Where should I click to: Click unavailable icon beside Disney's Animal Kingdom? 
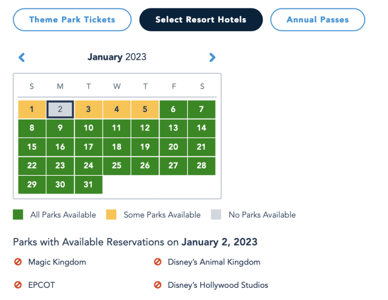click(157, 262)
